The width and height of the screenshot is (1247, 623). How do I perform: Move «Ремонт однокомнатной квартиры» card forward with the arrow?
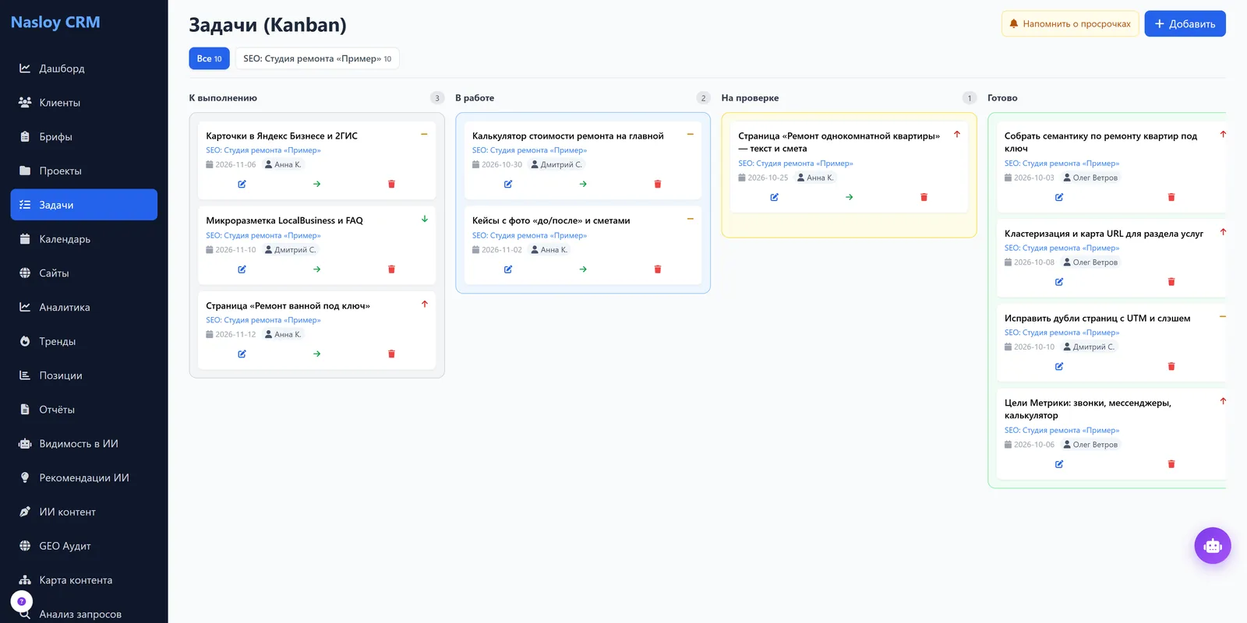(849, 198)
